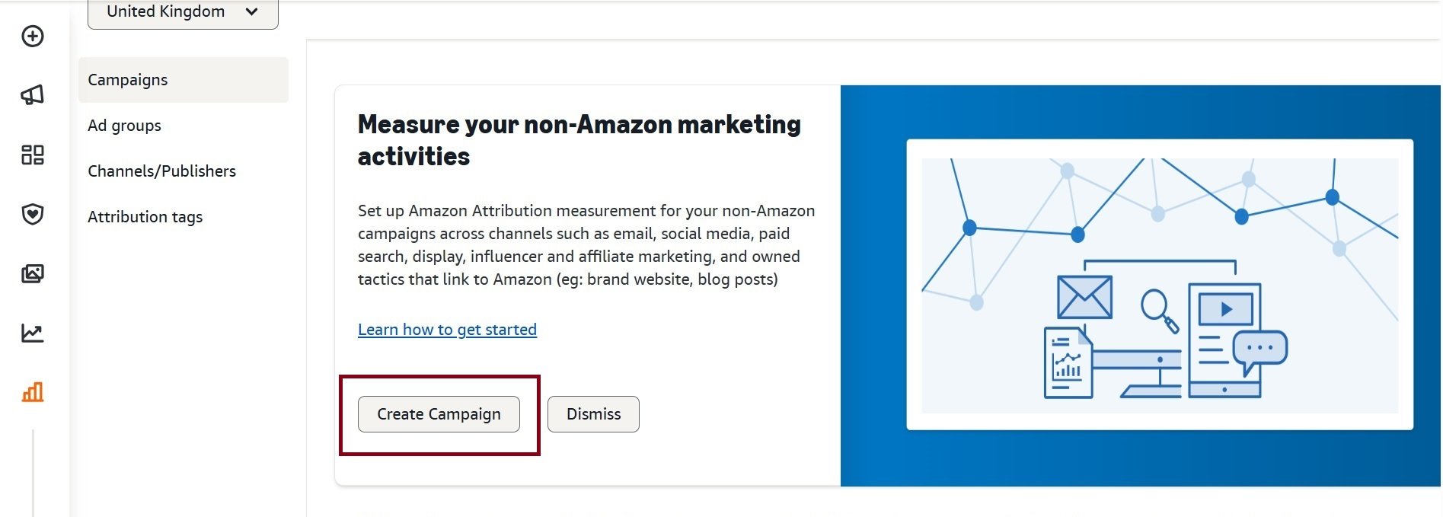Click the grid-style campaign manager icon
Screen dimensions: 1443x517
tap(31, 154)
